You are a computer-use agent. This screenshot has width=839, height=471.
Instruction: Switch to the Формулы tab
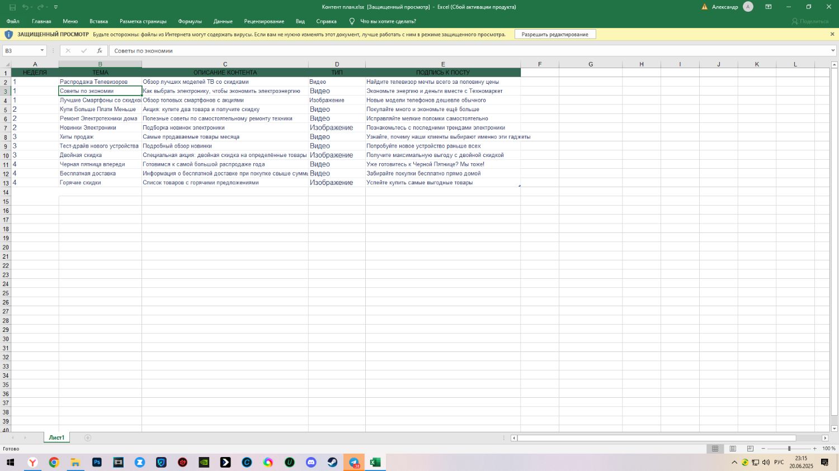coord(190,21)
